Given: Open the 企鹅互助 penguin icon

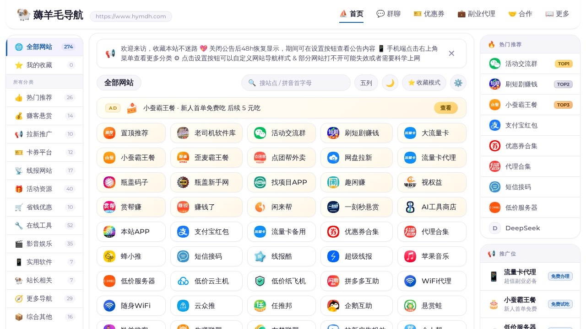Looking at the screenshot, I should 333,306.
